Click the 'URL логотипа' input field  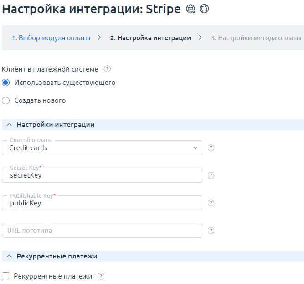point(102,231)
